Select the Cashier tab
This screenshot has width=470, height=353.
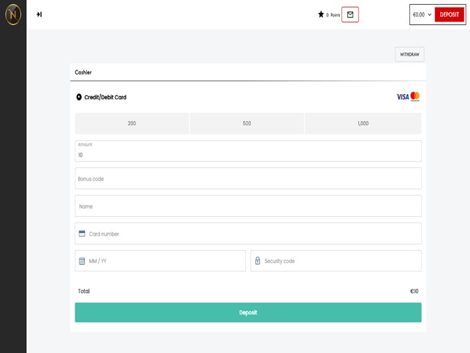point(84,73)
